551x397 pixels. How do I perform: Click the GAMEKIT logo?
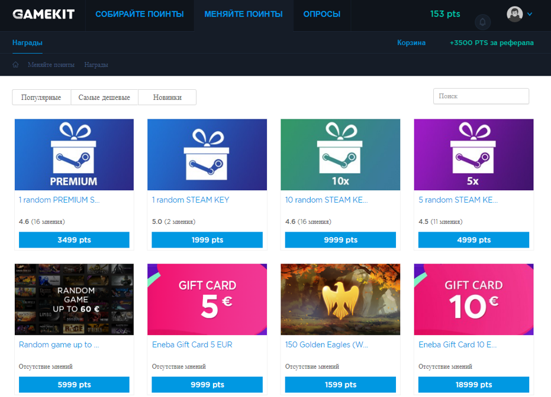(x=44, y=14)
